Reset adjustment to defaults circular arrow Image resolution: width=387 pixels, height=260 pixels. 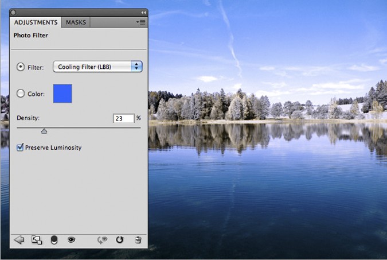(120, 240)
